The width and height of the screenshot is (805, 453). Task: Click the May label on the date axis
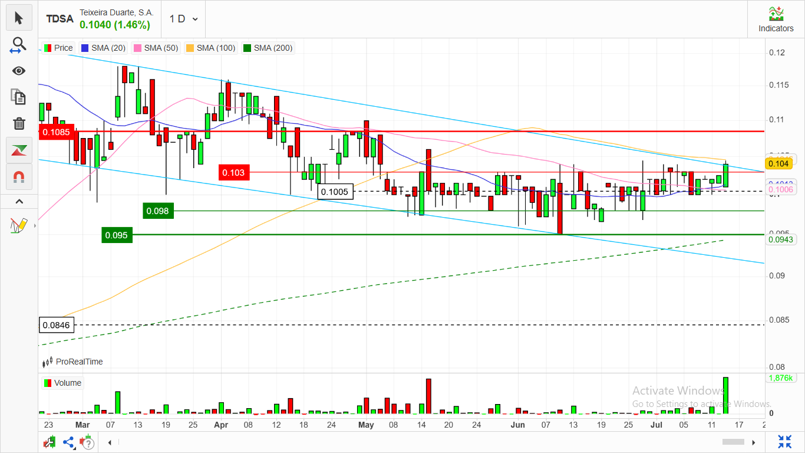point(366,425)
